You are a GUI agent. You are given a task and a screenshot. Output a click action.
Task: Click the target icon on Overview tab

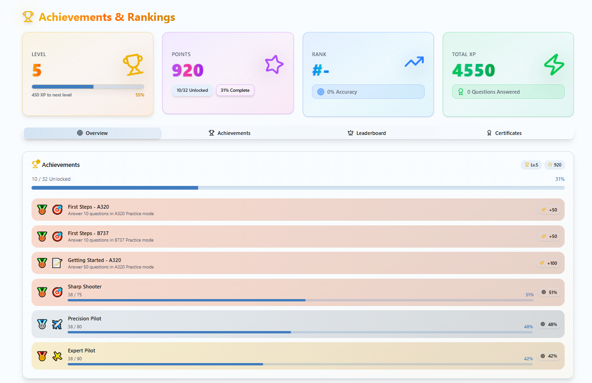pos(80,133)
